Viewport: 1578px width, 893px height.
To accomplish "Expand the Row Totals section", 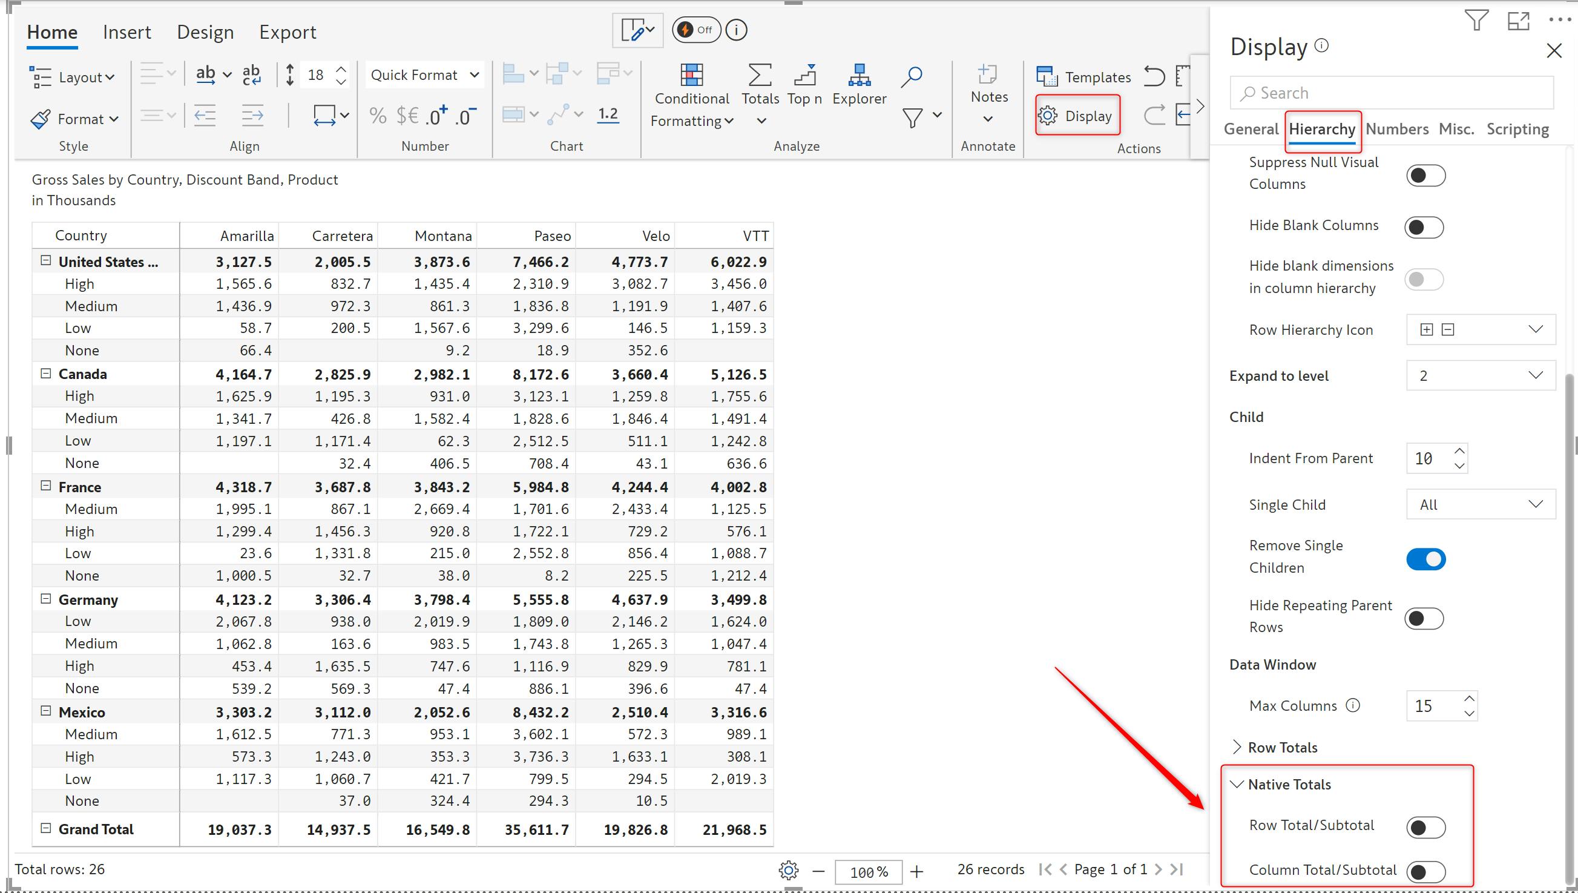I will point(1281,747).
